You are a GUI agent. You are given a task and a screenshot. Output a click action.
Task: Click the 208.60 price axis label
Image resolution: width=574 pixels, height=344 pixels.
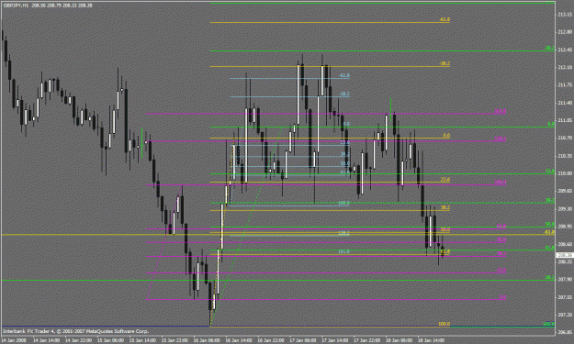coord(565,244)
